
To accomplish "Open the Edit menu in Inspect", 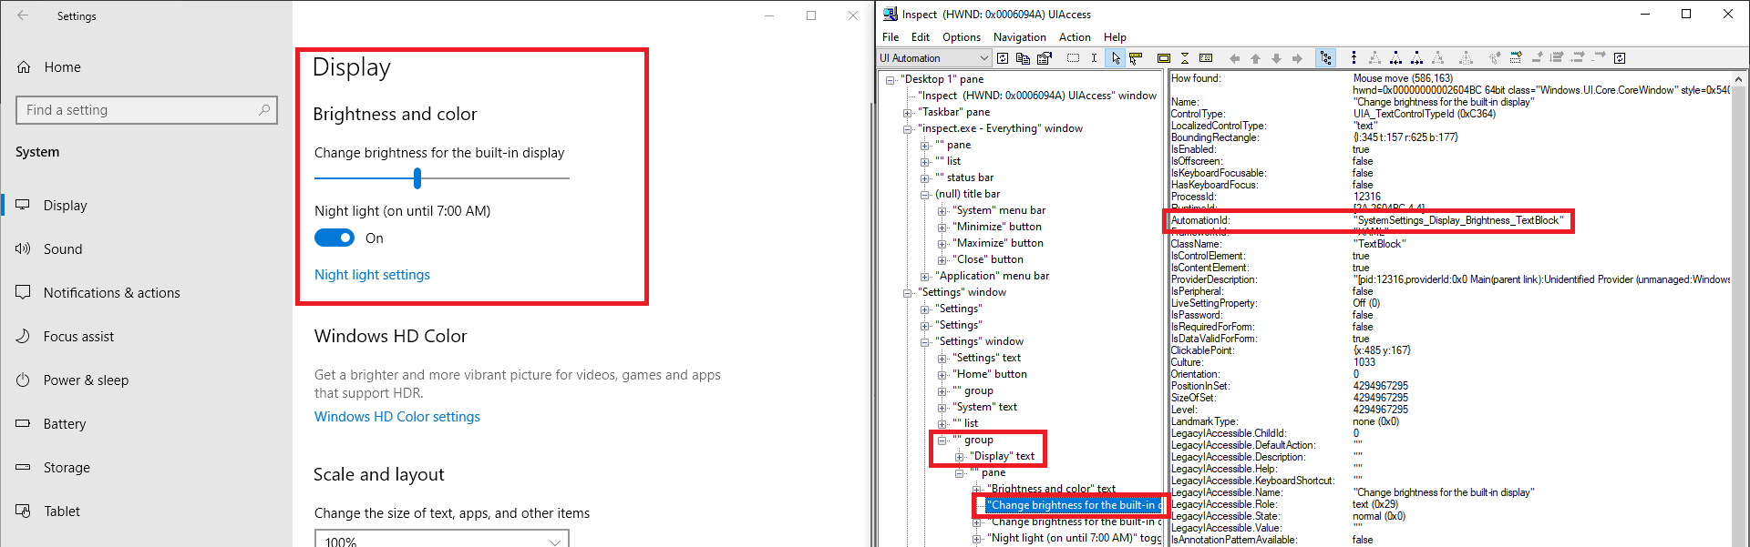I will coord(921,37).
